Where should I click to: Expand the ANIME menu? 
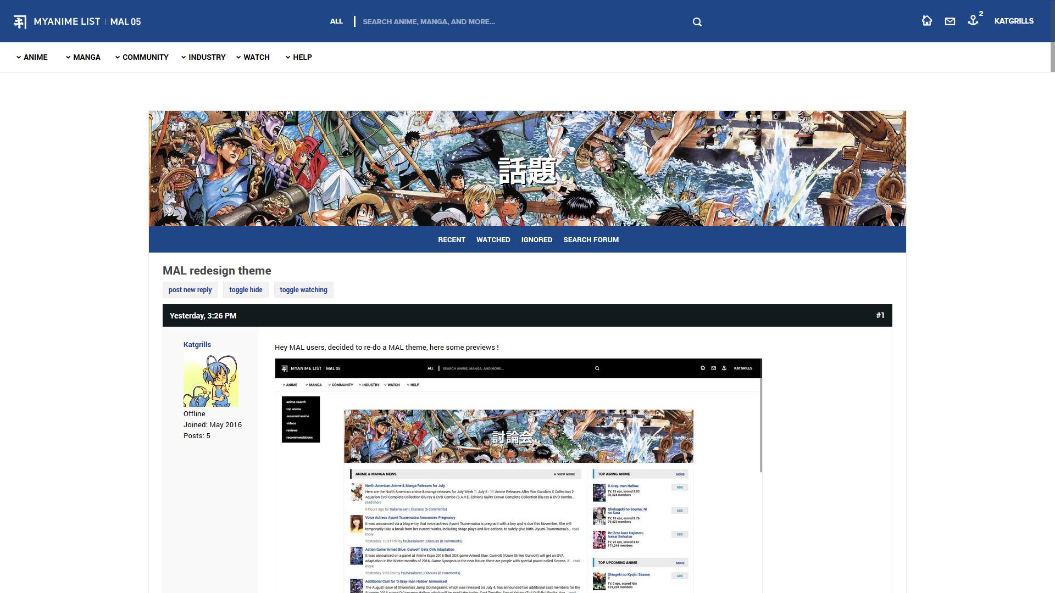[32, 57]
